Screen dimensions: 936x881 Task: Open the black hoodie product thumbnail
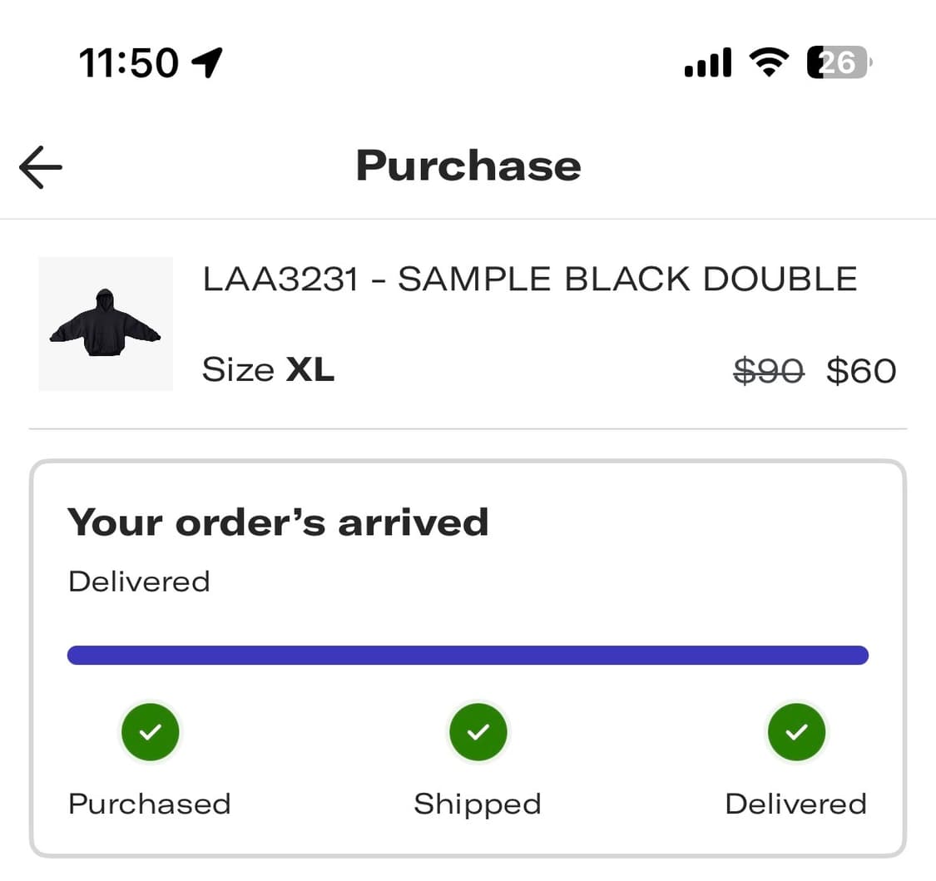[106, 324]
